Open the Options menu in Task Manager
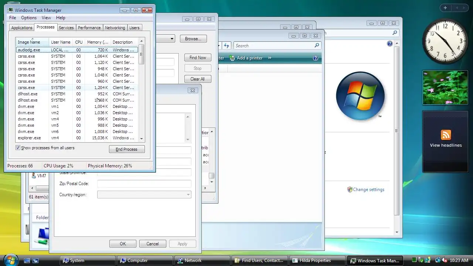This screenshot has width=473, height=266. tap(29, 18)
